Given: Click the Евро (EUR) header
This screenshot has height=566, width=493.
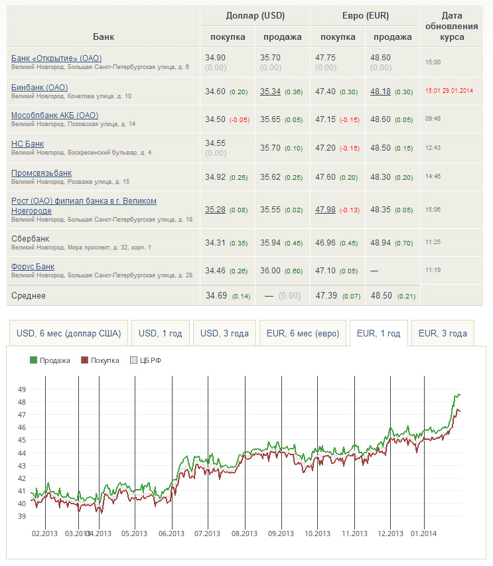Looking at the screenshot, I should coord(365,15).
